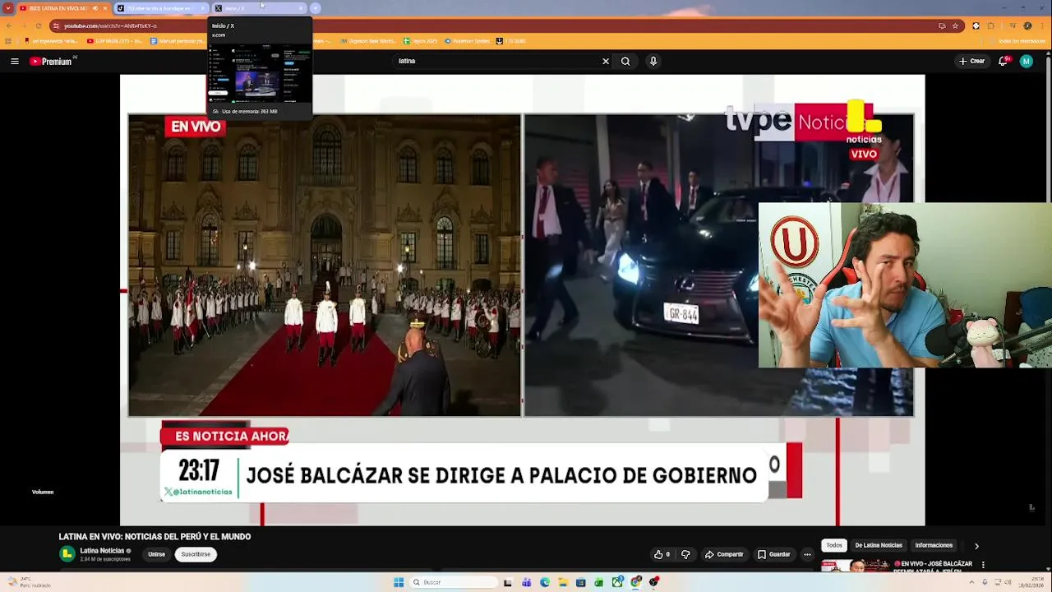Image resolution: width=1052 pixels, height=592 pixels.
Task: Open the Chrome profile avatar
Action: [x=1027, y=25]
